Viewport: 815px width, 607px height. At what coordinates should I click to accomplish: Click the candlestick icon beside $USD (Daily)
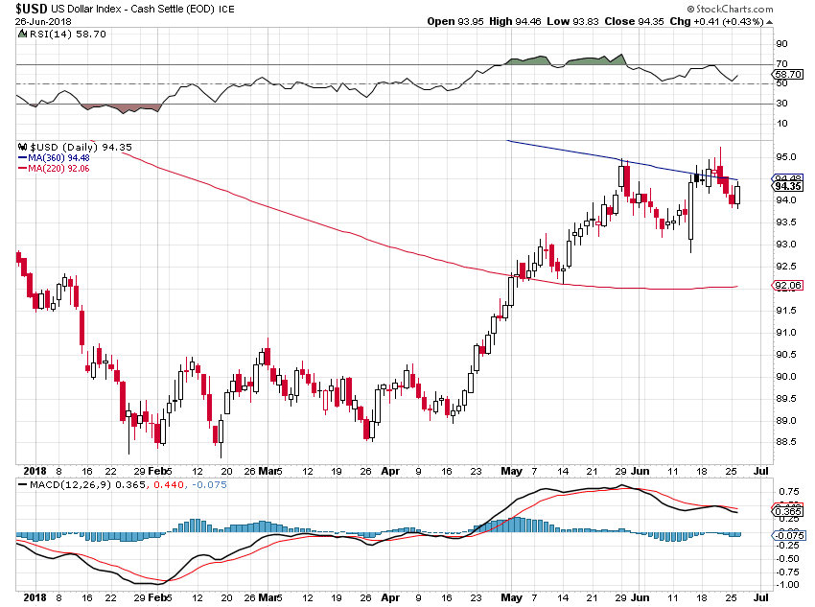click(x=21, y=145)
